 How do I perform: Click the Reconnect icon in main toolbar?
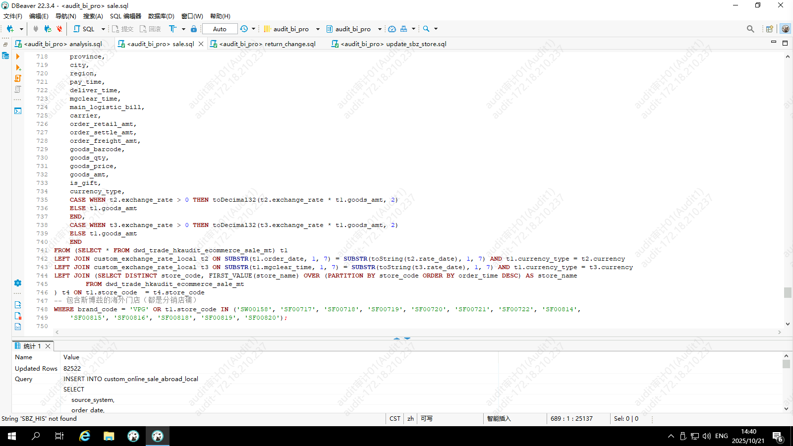coord(48,29)
